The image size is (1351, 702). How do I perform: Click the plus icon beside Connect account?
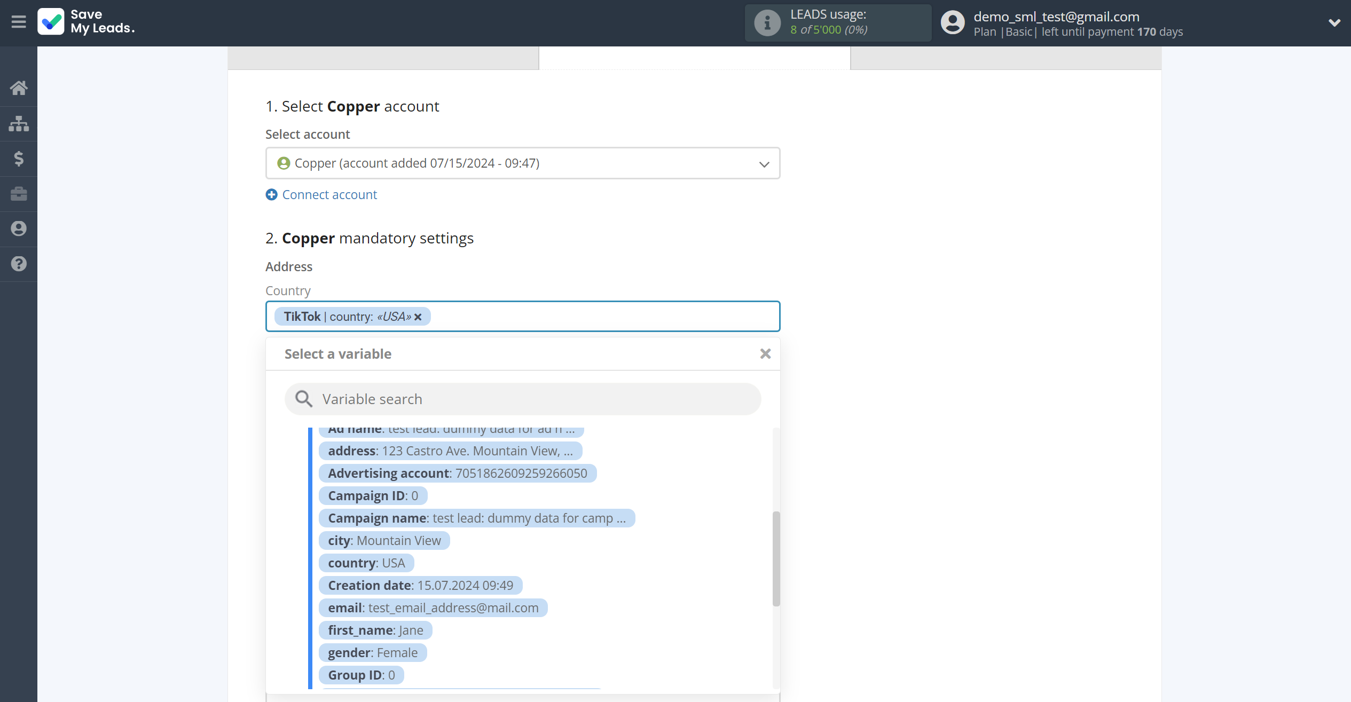271,195
